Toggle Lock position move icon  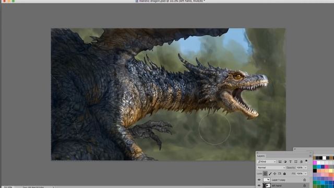(x=275, y=174)
